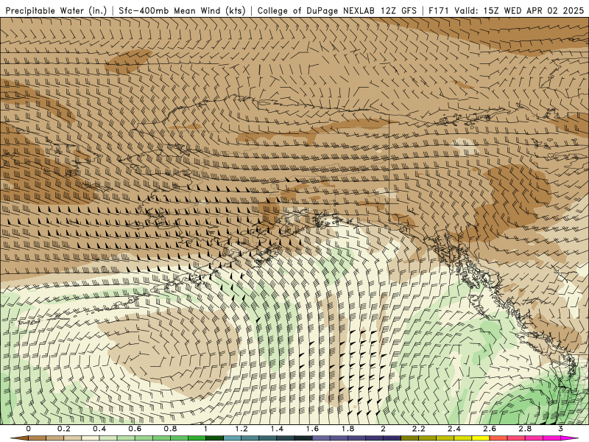Click the '0.6' label on the color scale
The height and width of the screenshot is (442, 589).
tap(135, 429)
